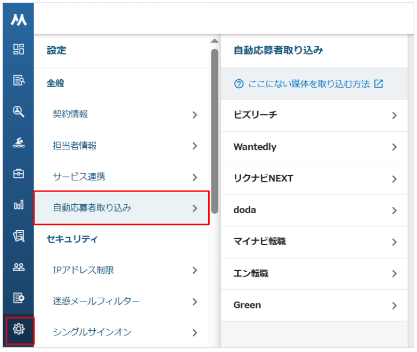
Task: Select the サービス連携 menu item
Action: 121,177
